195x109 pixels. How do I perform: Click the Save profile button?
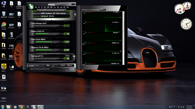tap(49, 66)
